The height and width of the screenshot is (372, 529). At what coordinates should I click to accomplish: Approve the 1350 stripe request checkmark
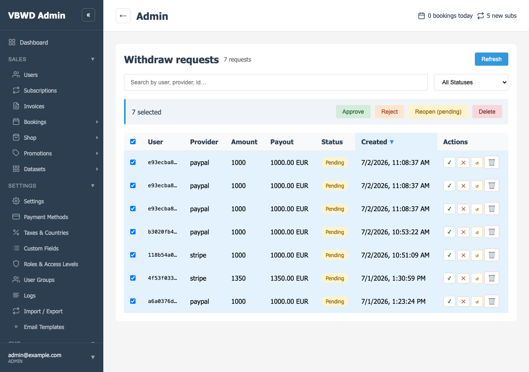449,278
